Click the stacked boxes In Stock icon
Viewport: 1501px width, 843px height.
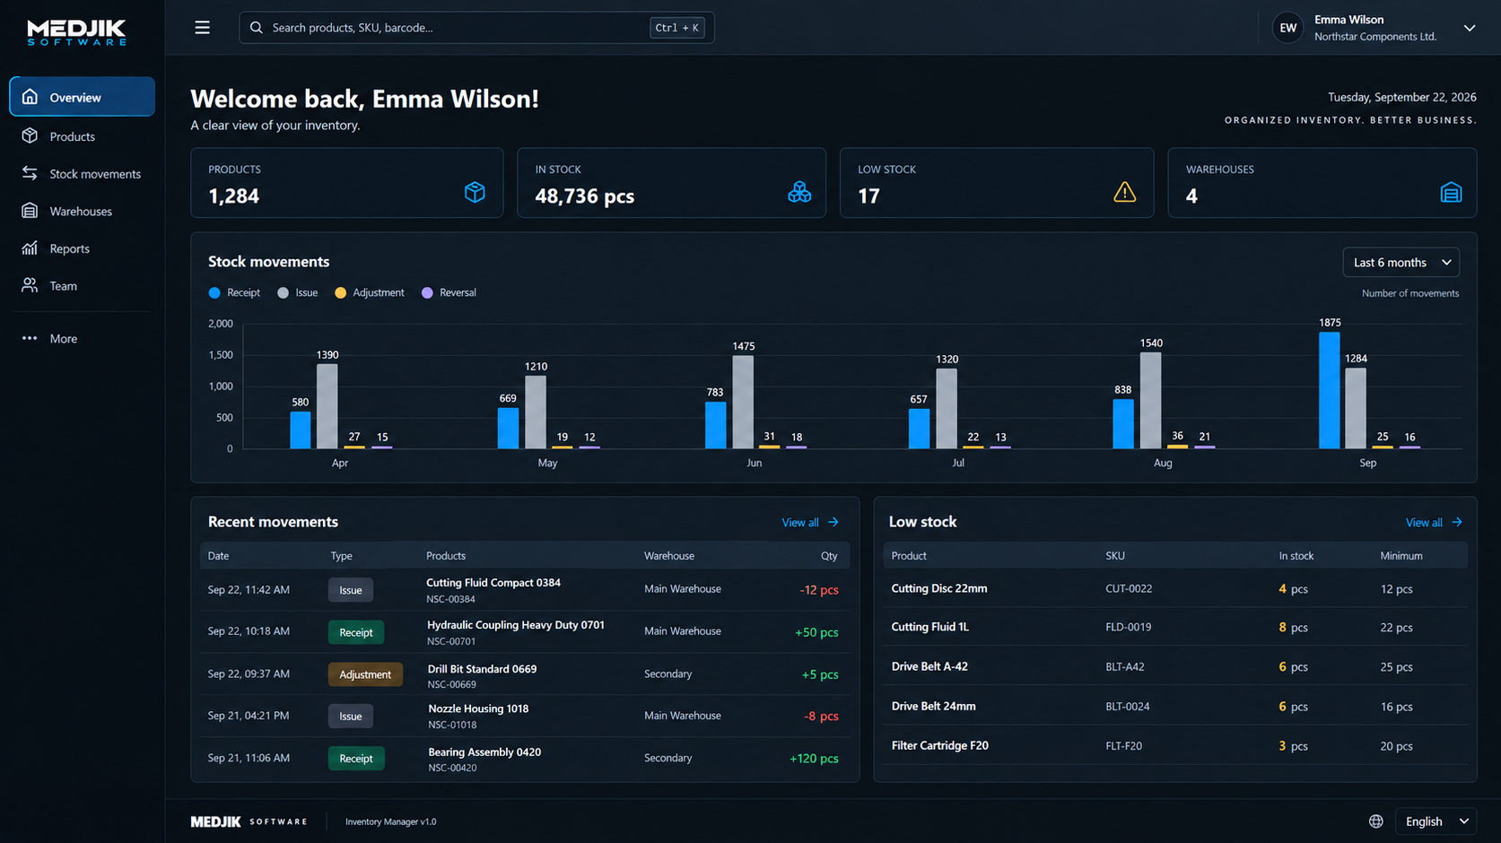799,192
